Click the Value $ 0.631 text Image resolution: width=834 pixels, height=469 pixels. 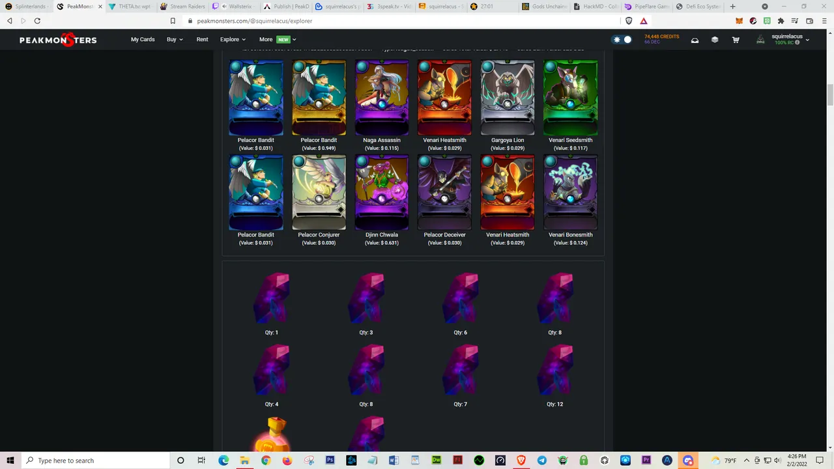(382, 243)
